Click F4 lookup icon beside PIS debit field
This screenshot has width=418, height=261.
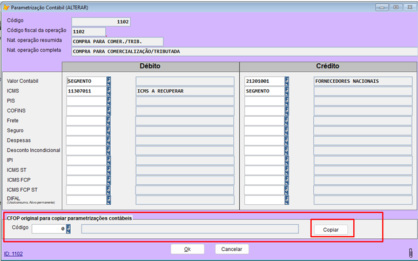(x=109, y=101)
